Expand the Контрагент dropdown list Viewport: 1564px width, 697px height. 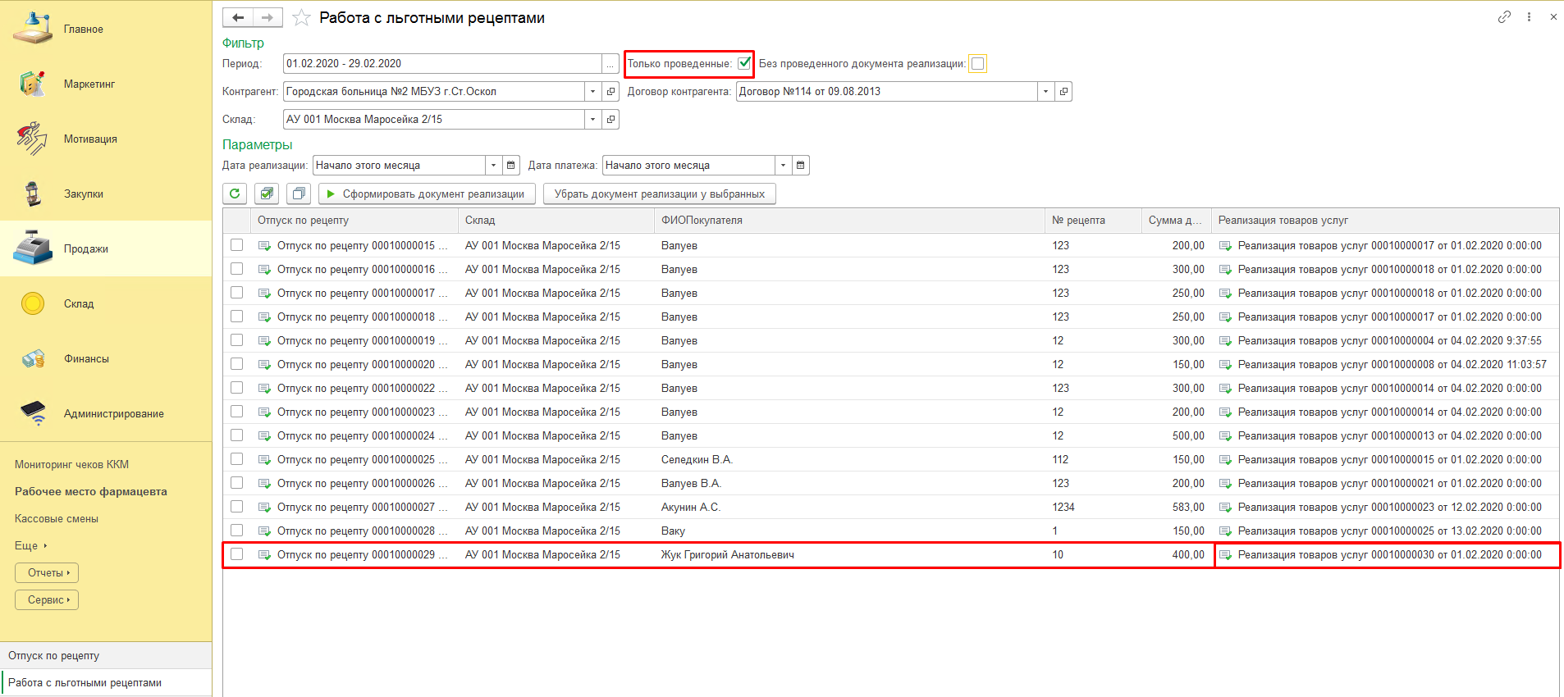point(592,92)
